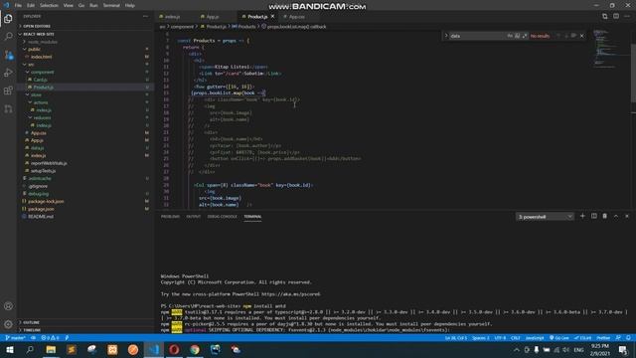Open Opera browser from taskbar

[174, 349]
